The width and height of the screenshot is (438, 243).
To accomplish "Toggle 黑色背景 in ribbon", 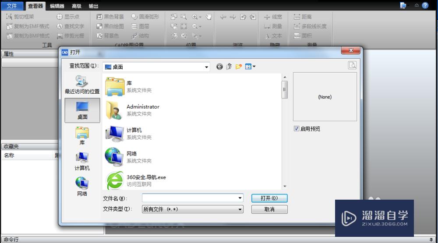I will (110, 17).
